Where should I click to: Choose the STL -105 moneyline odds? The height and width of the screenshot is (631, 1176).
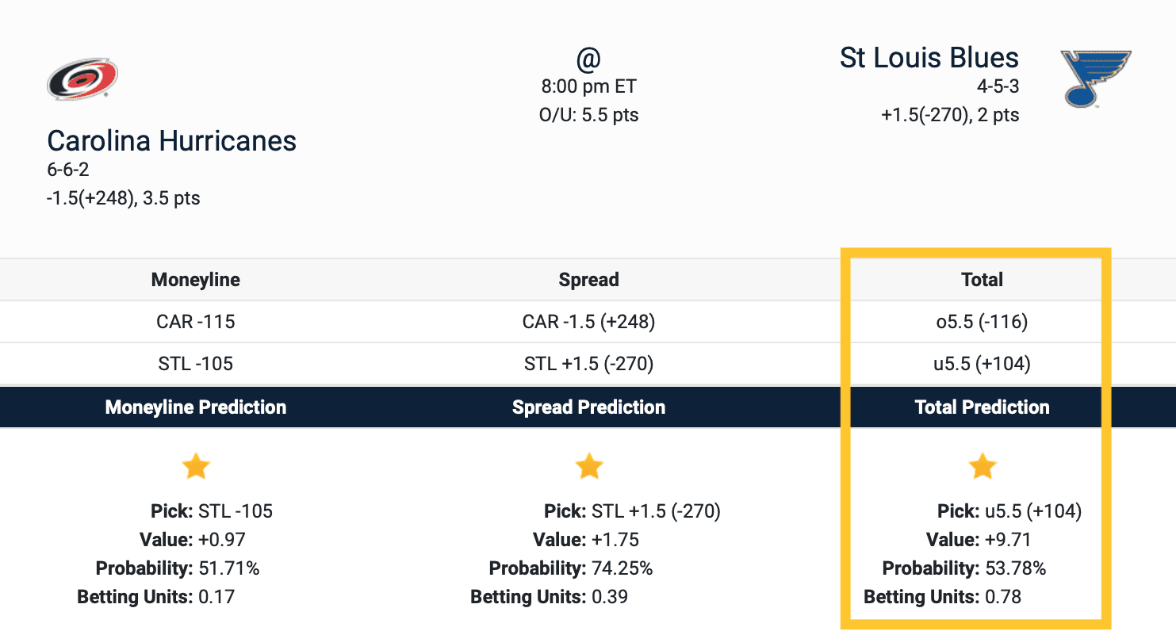click(x=196, y=364)
